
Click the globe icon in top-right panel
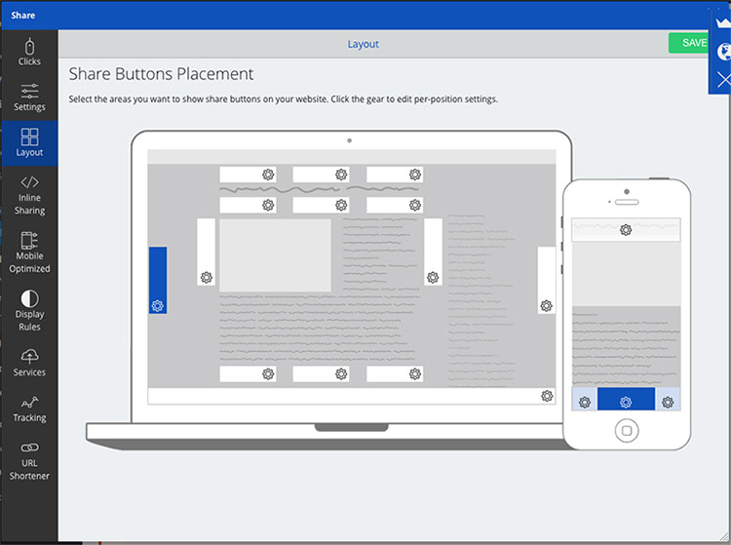[723, 52]
